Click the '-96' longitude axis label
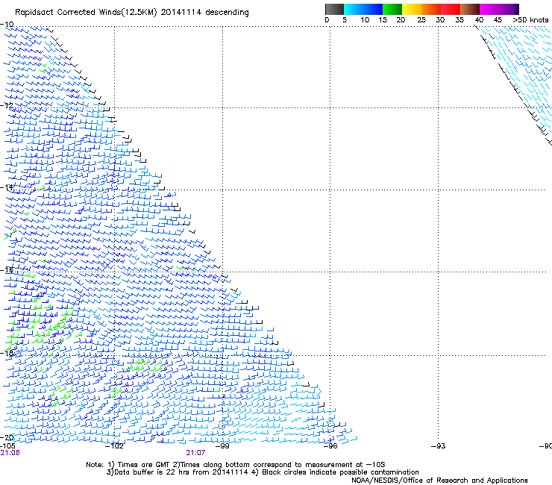Screen dimensions: 552x485 tap(330, 446)
